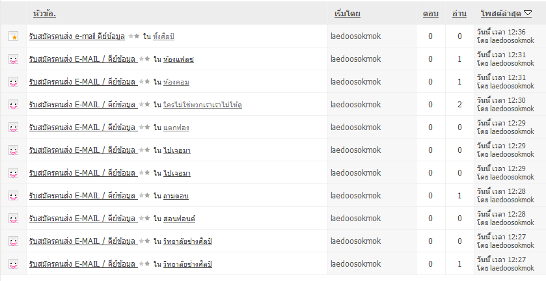Click the smiley icon of the สอนฟอนต์ thread
Screen dimensions: 546x281
point(13,219)
